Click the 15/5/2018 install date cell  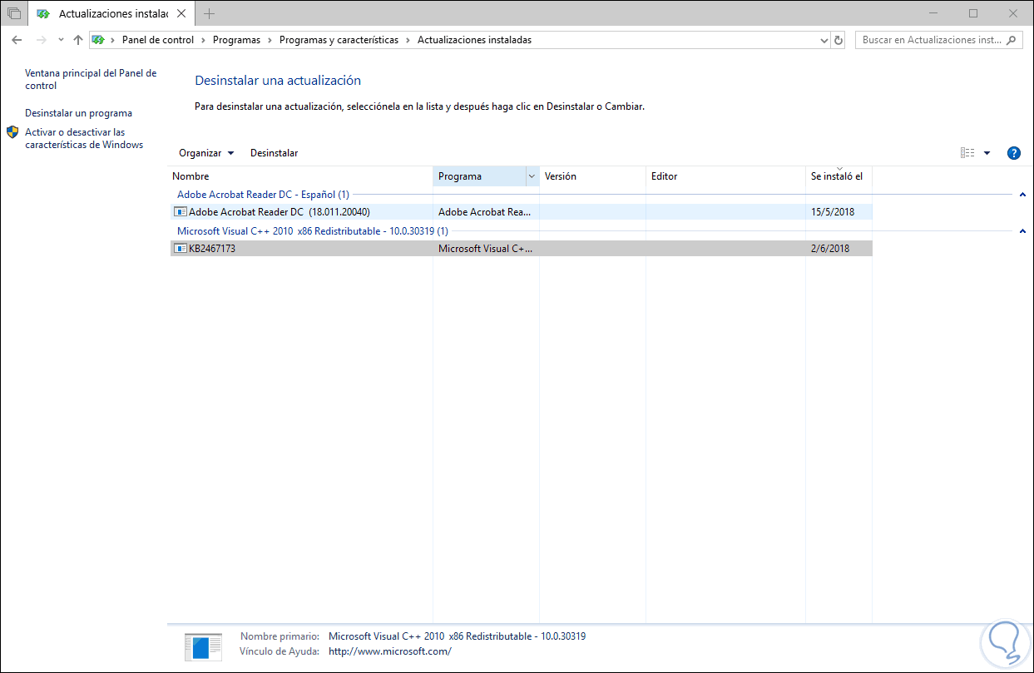(833, 212)
